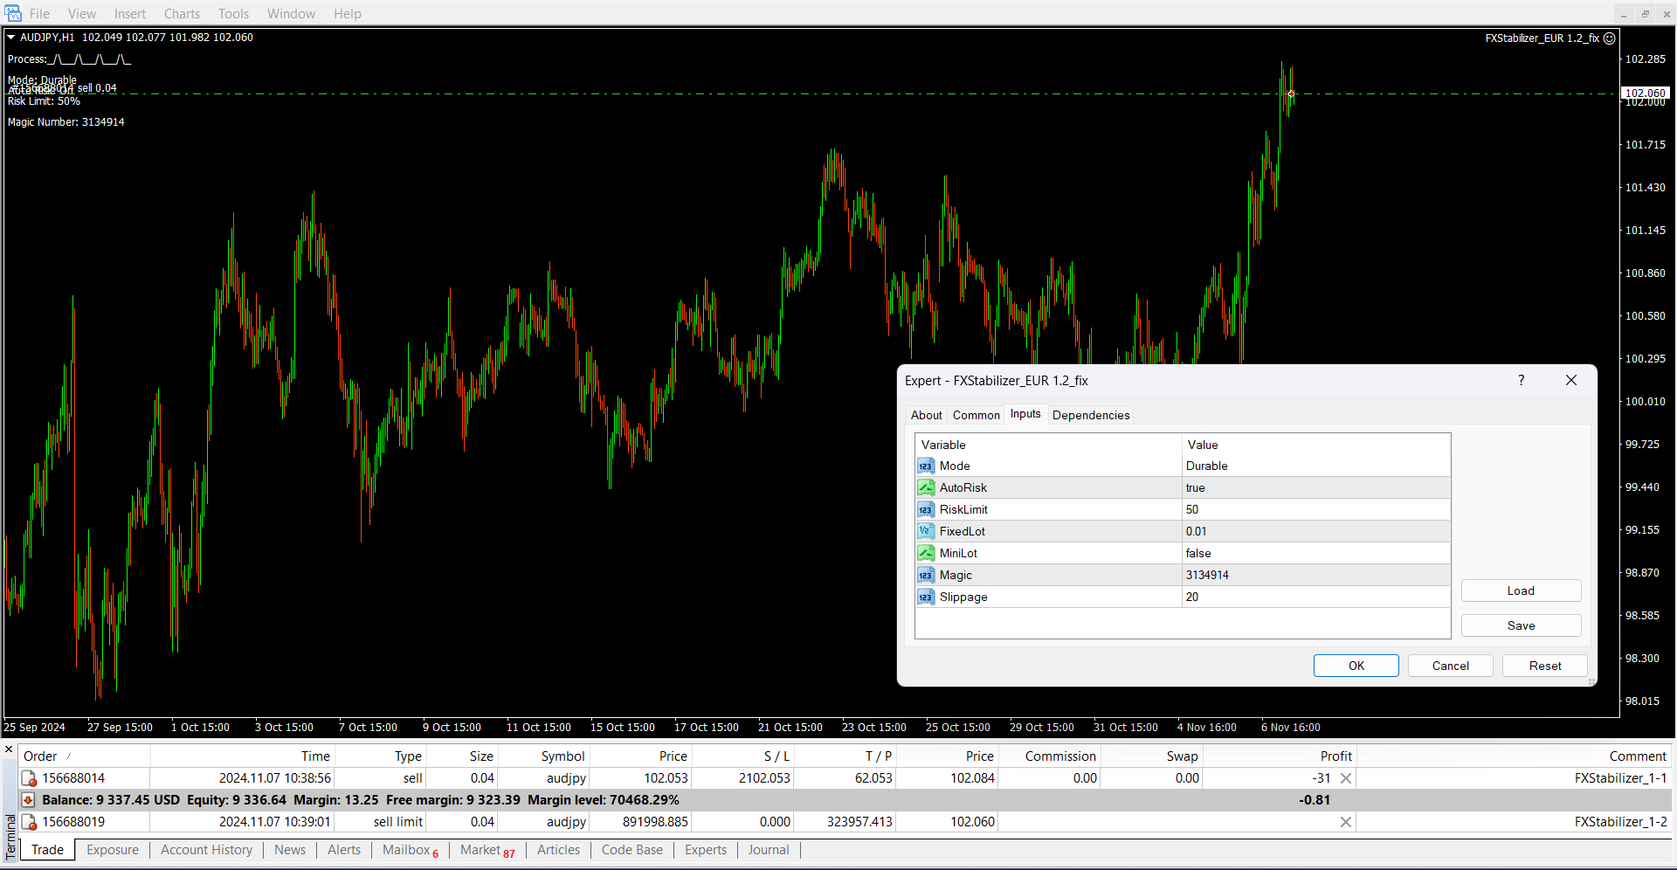The width and height of the screenshot is (1677, 870).
Task: Delete the sell limit order 156688019
Action: [x=1346, y=822]
